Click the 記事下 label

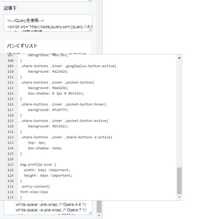click(10, 8)
